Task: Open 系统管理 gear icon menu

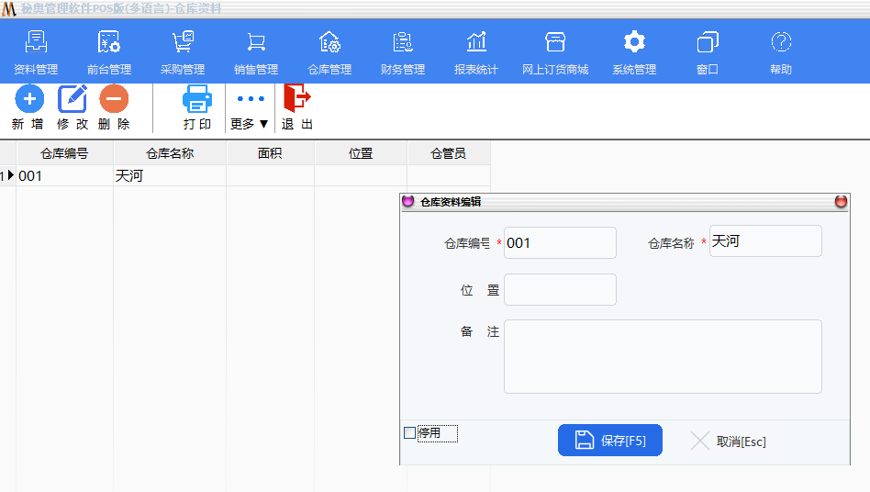Action: click(x=634, y=42)
